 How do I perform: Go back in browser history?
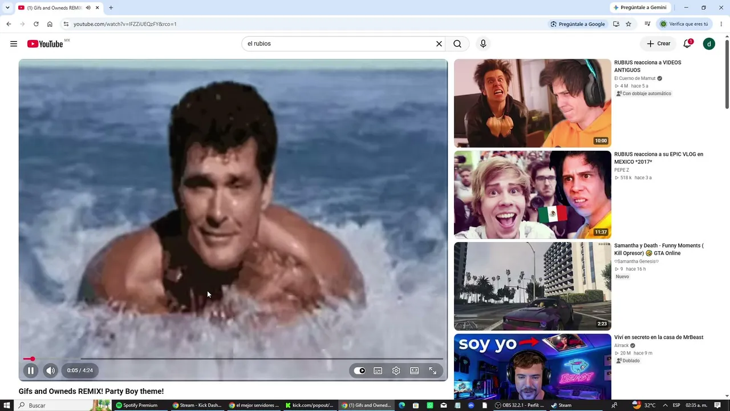[9, 24]
